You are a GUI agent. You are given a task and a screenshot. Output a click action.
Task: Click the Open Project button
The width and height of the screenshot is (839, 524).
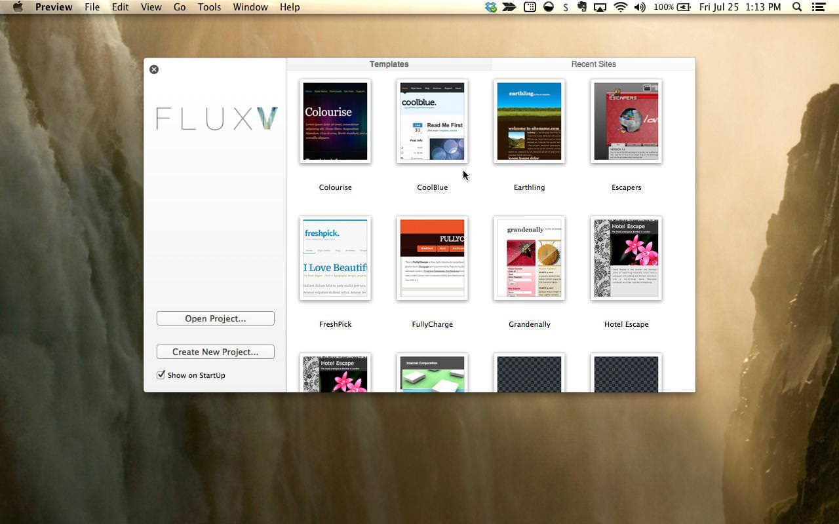(x=215, y=318)
